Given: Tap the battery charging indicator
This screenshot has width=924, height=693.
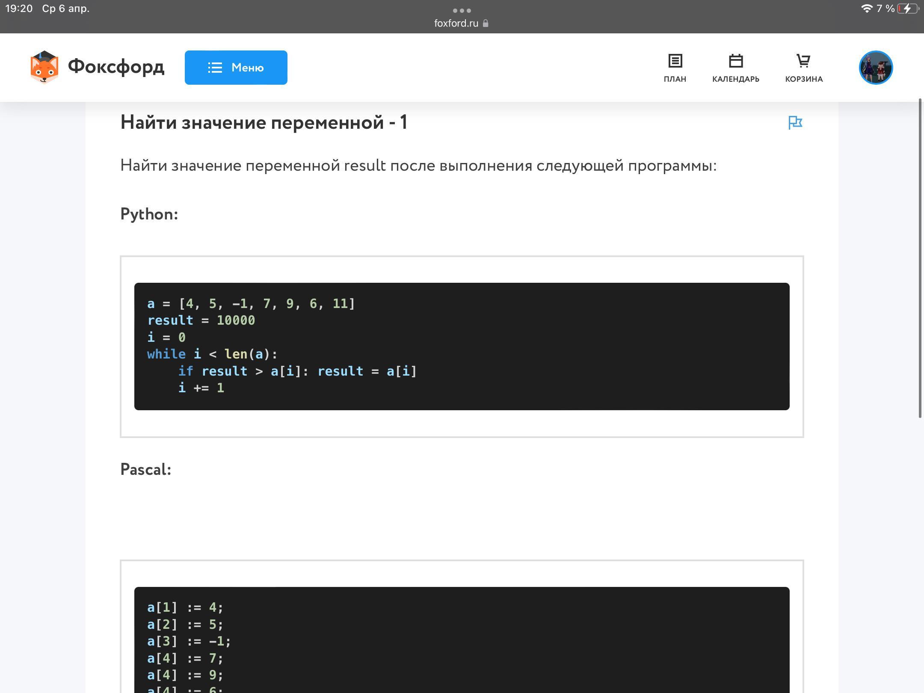Looking at the screenshot, I should point(907,9).
